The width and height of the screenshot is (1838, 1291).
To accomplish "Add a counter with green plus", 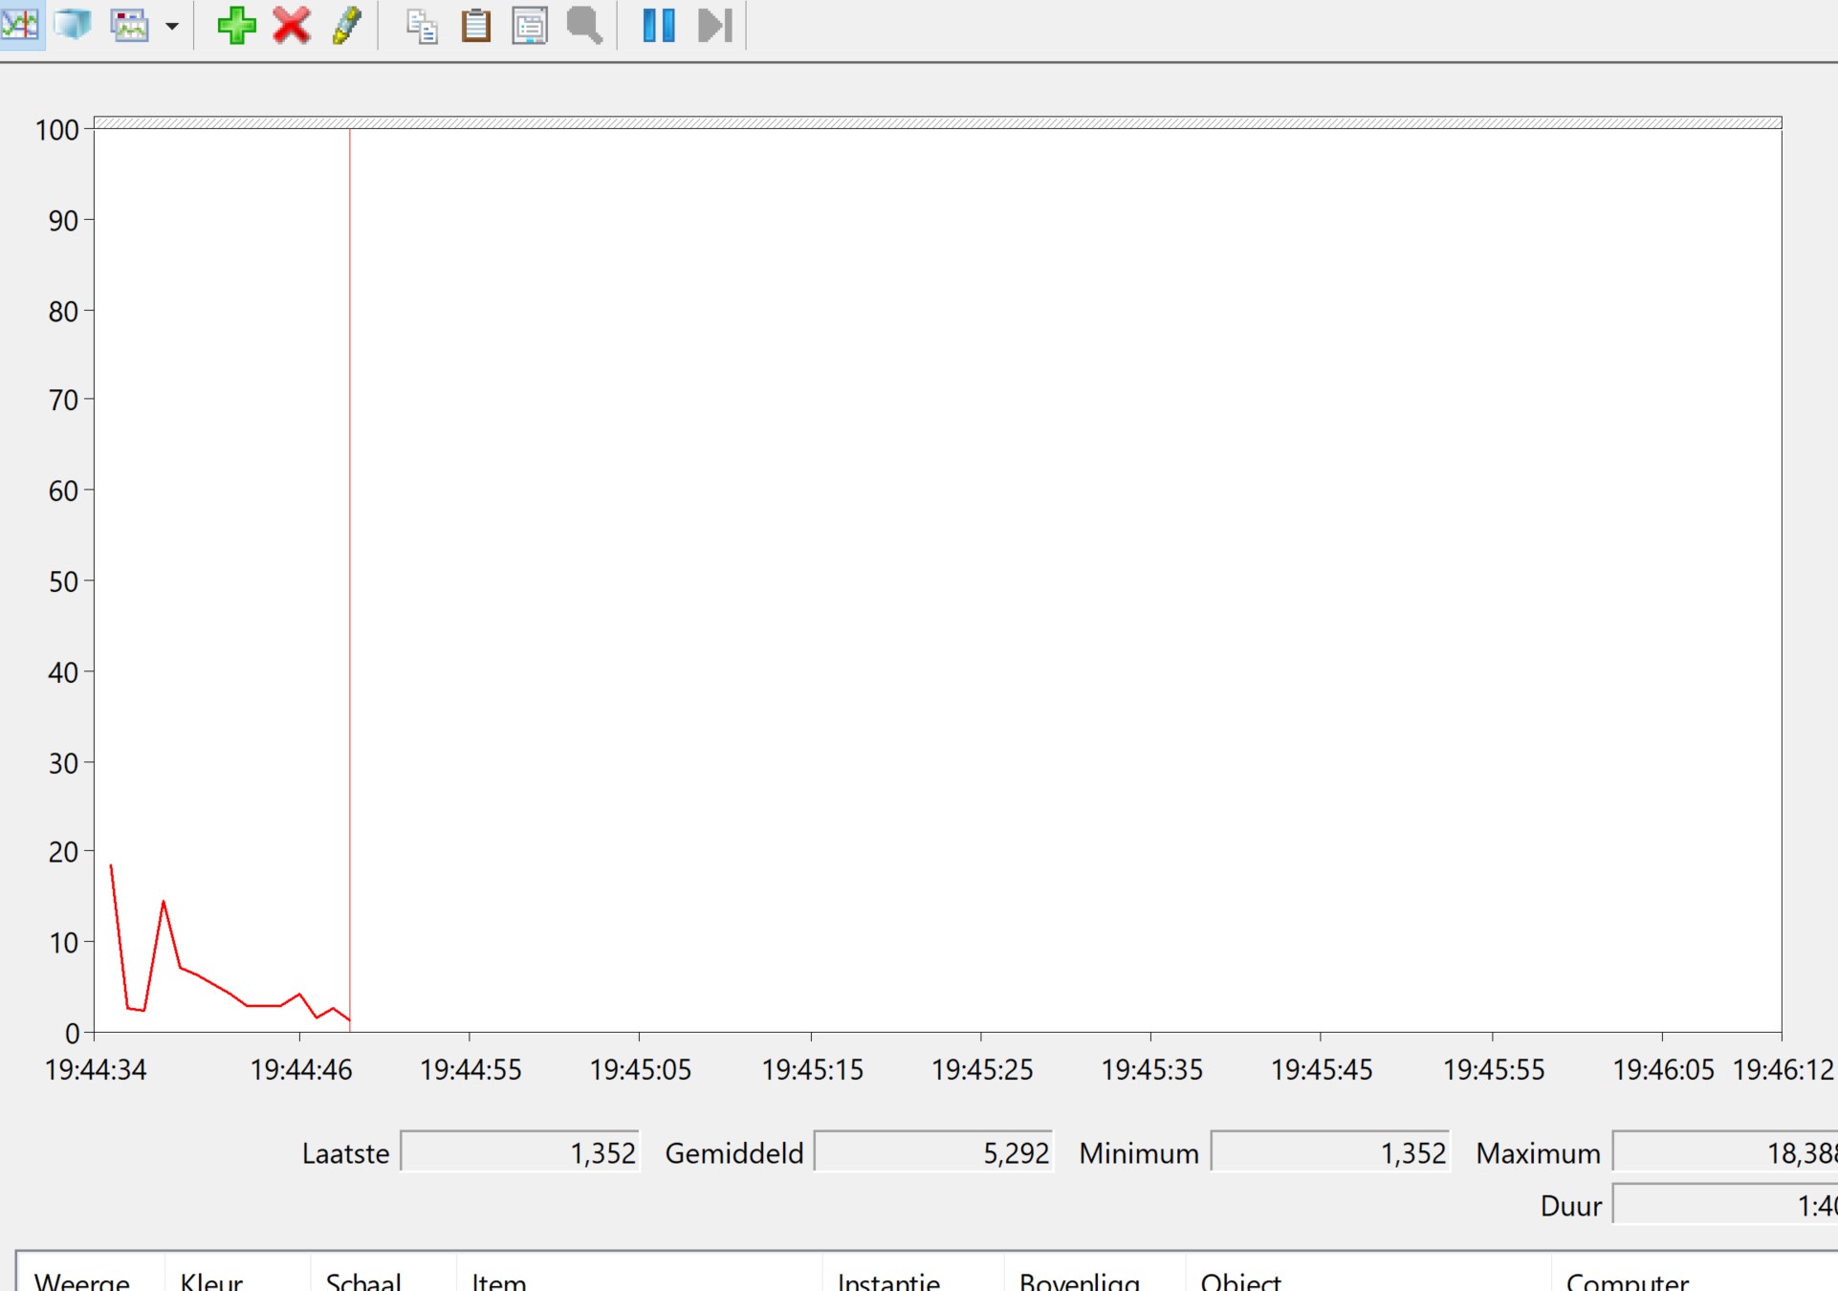I will pos(236,25).
